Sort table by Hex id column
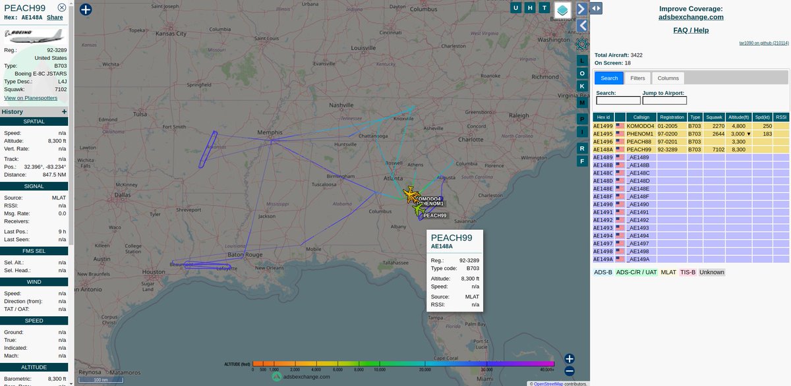The image size is (791, 386). pyautogui.click(x=603, y=117)
